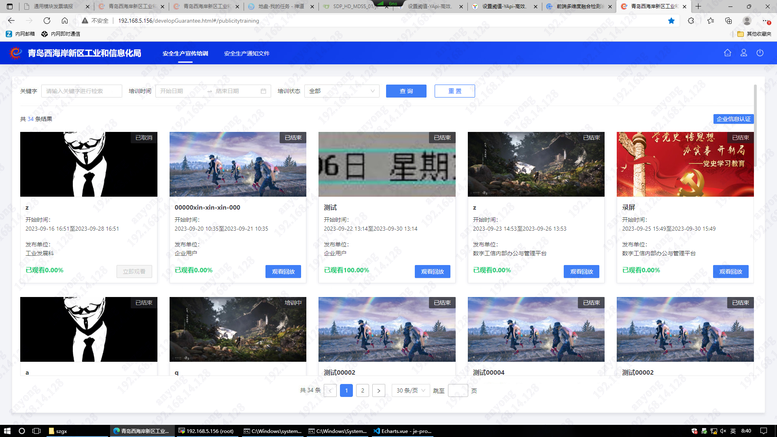Click the 工业发展科 publisher link
The width and height of the screenshot is (777, 437).
[40, 253]
